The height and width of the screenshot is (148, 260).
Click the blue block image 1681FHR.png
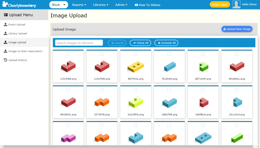click(x=170, y=103)
